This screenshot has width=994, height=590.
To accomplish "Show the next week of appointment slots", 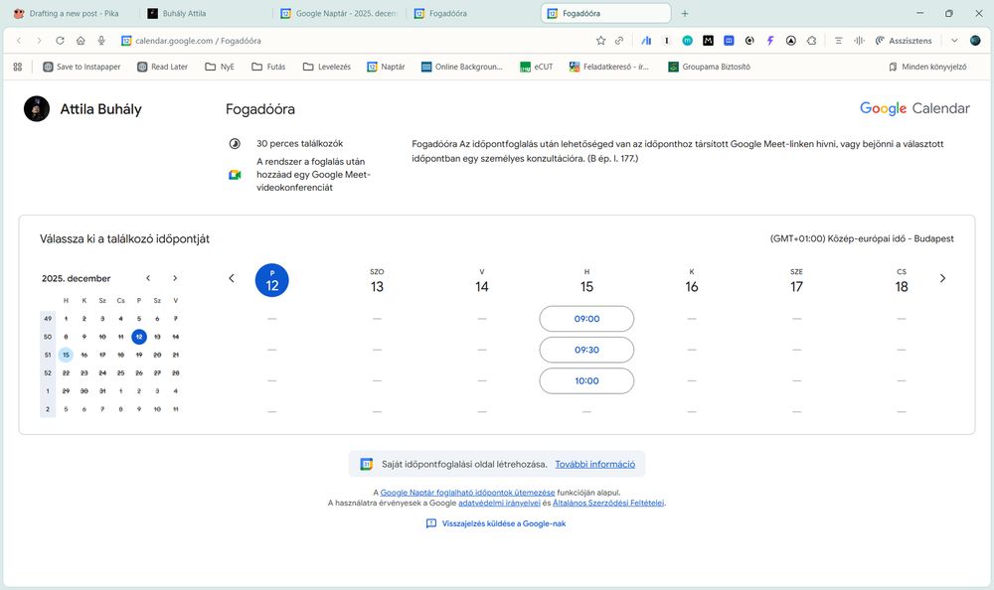I will coord(942,278).
